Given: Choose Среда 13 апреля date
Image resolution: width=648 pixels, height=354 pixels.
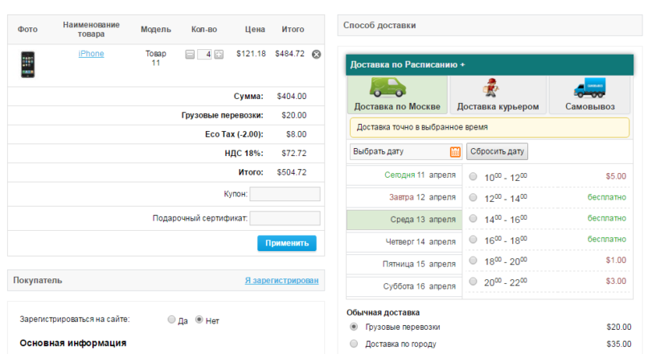Looking at the screenshot, I should 404,220.
